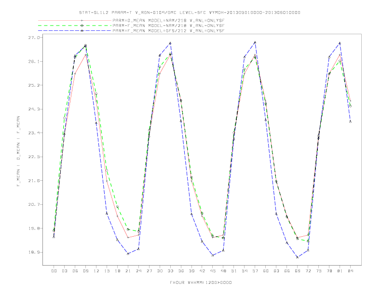Image resolution: width=382 pixels, height=295 pixels.
Task: Click the vertical y-axis title F_MEAN | O_MEAN | F_MEAN
Action: pyautogui.click(x=18, y=151)
